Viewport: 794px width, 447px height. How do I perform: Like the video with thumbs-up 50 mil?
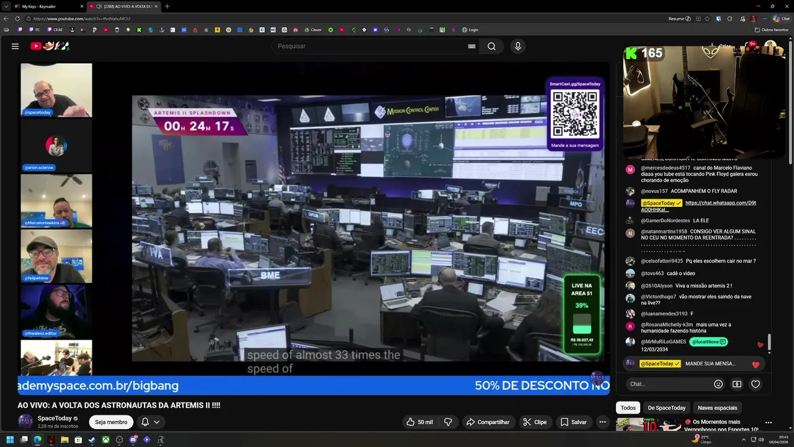point(419,422)
